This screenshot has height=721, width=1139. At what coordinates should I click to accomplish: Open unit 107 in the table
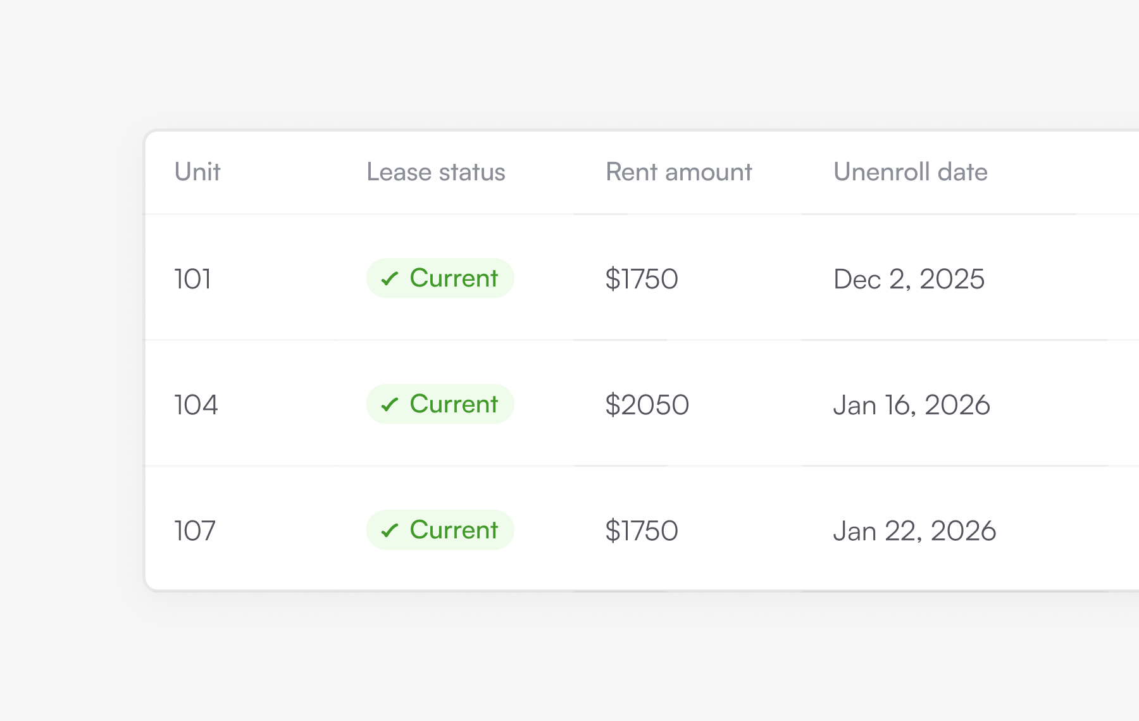click(195, 531)
